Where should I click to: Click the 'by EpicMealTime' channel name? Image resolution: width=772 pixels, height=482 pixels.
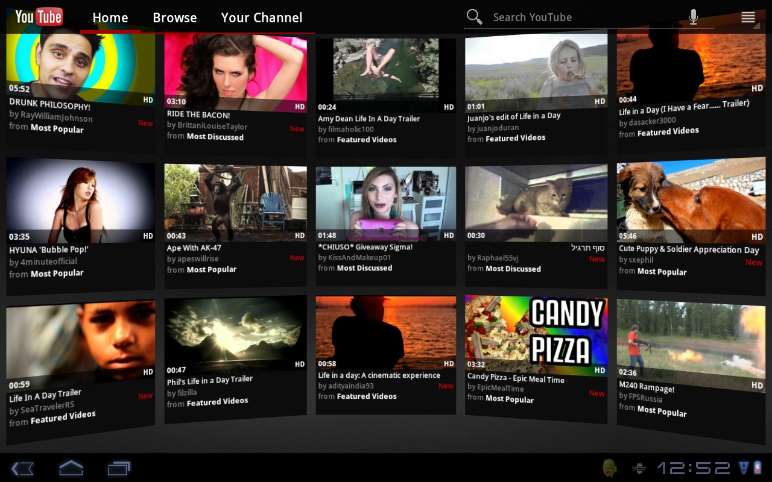tap(496, 389)
